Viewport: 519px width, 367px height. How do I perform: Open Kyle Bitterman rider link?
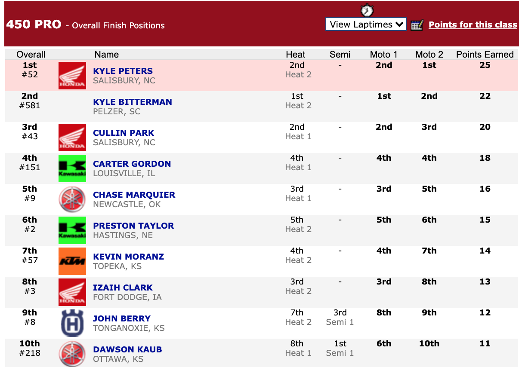click(133, 102)
